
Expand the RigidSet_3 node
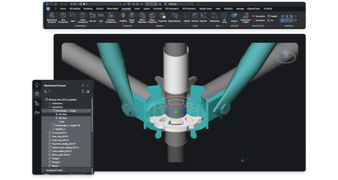(50, 129)
